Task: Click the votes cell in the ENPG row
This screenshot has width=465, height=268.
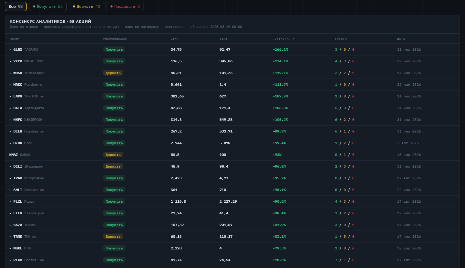Action: point(345,96)
